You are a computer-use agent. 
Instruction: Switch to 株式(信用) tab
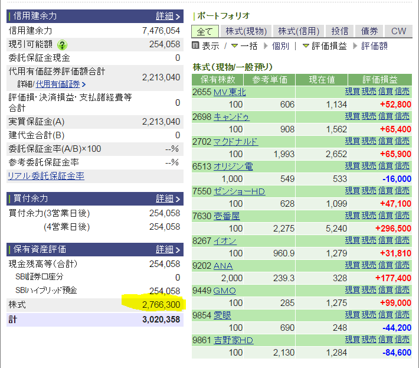pyautogui.click(x=299, y=31)
